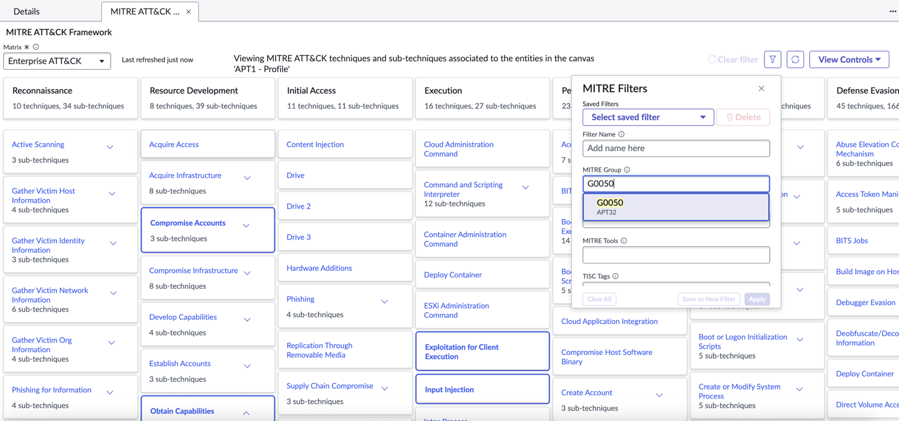Screen dimensions: 899x421
Task: Expand Compromise Accounts chevron
Action: [x=246, y=225]
